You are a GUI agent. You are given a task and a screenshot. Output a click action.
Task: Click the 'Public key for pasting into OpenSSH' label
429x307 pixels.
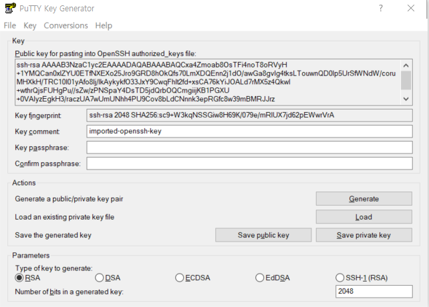(106, 53)
